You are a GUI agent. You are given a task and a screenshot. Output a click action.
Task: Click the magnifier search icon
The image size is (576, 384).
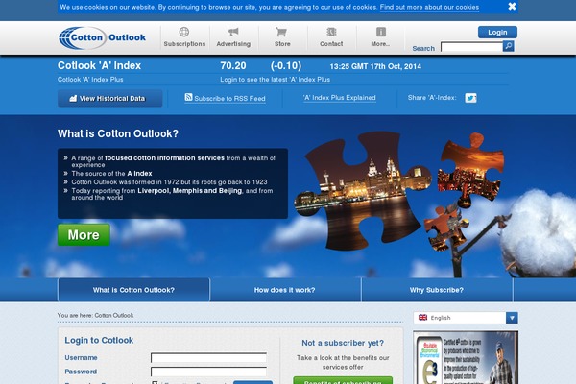coord(509,46)
